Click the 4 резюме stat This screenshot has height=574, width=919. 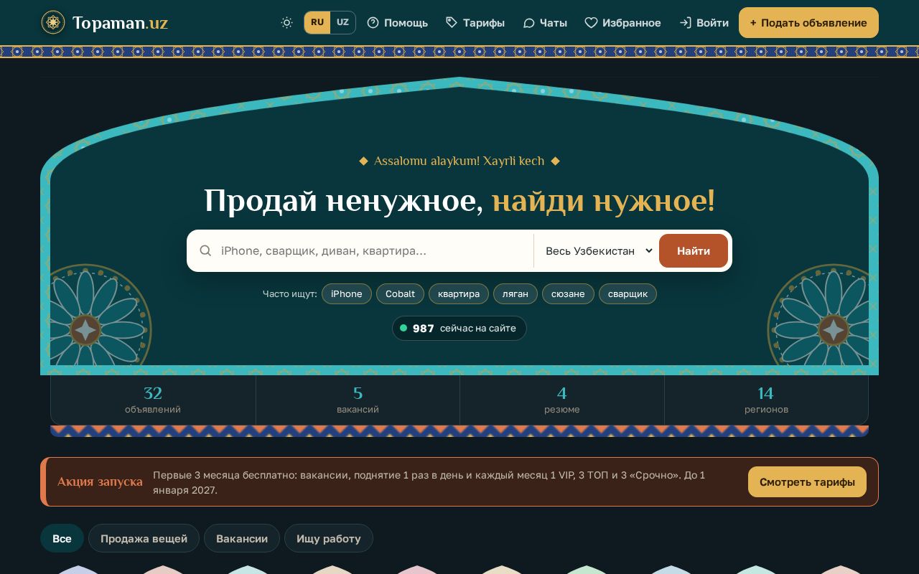pos(562,400)
